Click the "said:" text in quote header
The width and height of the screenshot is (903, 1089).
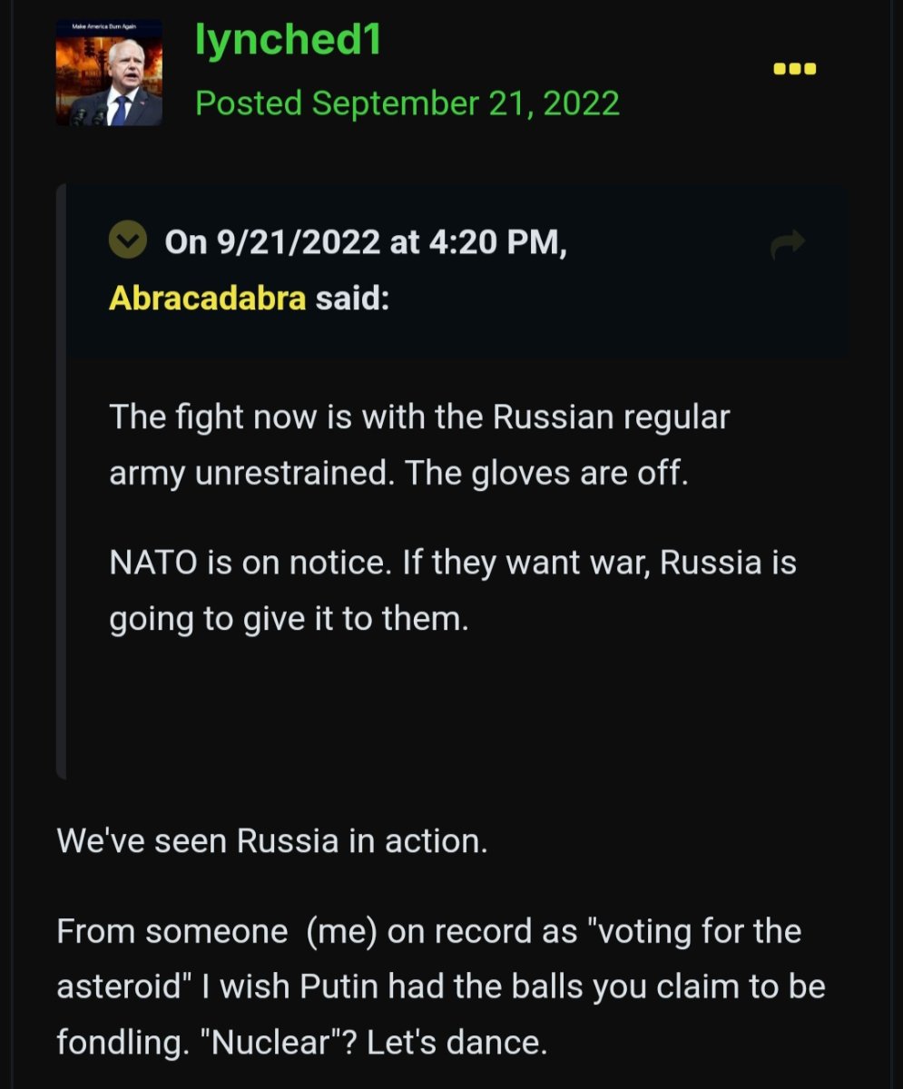tap(352, 299)
